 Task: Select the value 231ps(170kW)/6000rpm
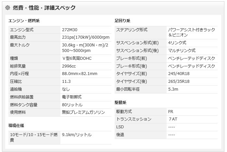pyautogui.click(x=86, y=37)
